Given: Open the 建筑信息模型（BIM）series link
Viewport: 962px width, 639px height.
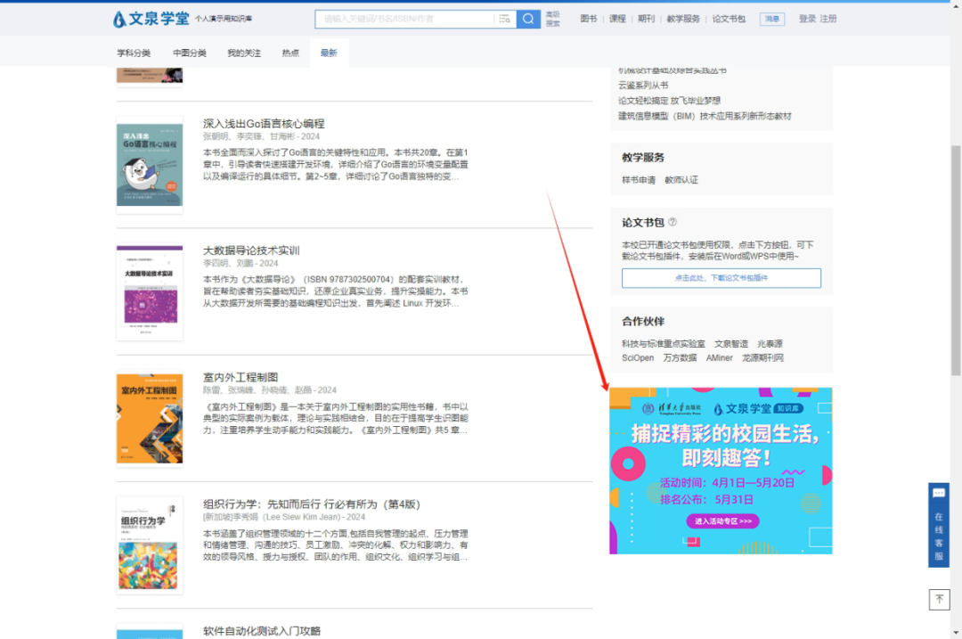Looking at the screenshot, I should [x=705, y=116].
